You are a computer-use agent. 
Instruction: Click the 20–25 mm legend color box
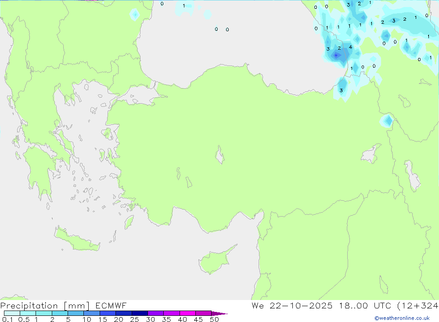tap(124, 313)
